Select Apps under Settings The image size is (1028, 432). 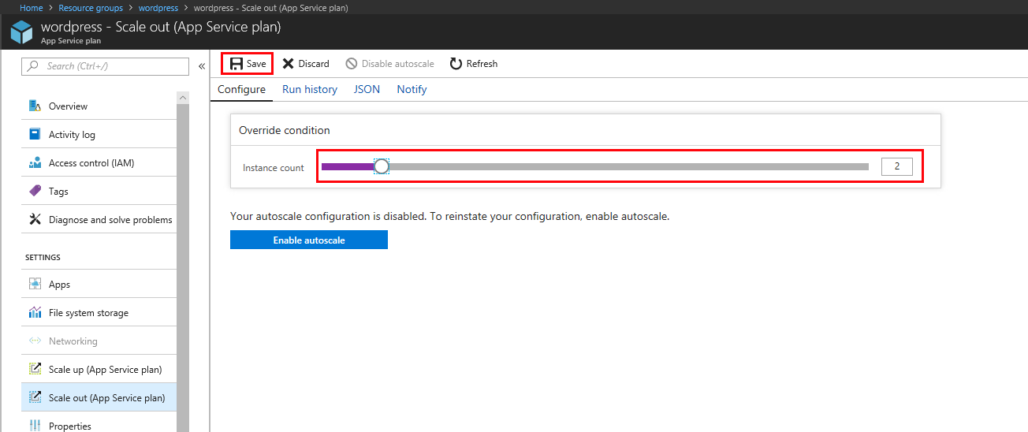pos(99,284)
